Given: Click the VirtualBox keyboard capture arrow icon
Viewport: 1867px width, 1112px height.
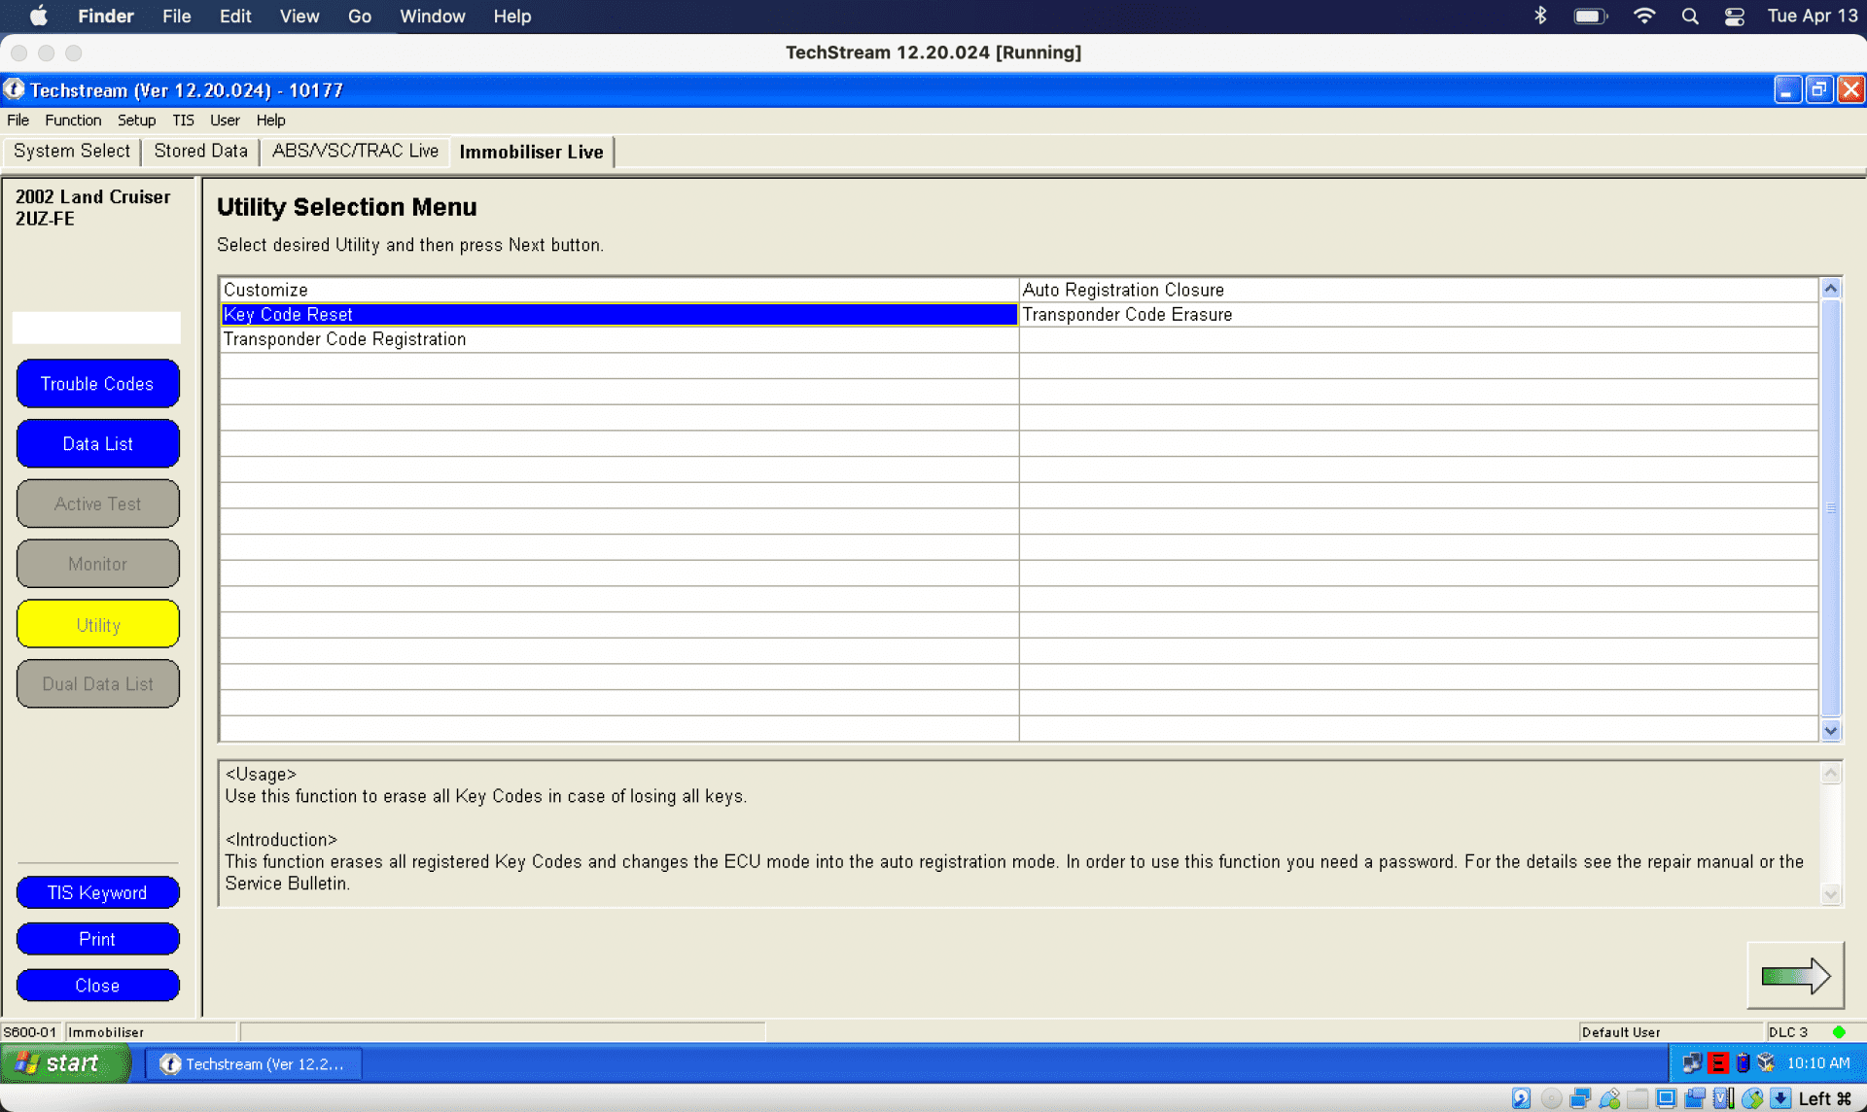Looking at the screenshot, I should pyautogui.click(x=1780, y=1098).
